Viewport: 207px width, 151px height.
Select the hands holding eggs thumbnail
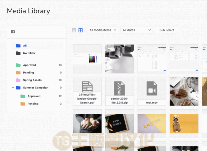[x=87, y=124]
